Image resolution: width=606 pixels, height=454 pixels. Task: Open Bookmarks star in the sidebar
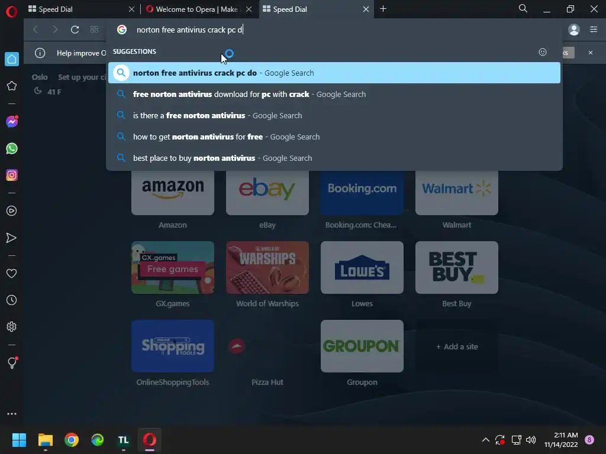tap(12, 86)
